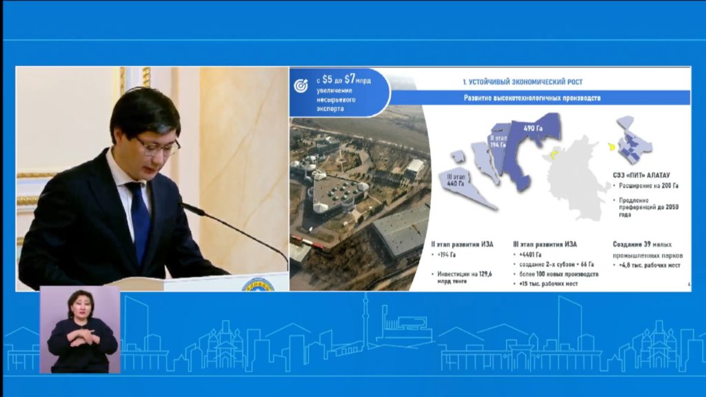Open the sign language interpreter inset video
Viewport: 706px width, 397px height.
(x=79, y=329)
